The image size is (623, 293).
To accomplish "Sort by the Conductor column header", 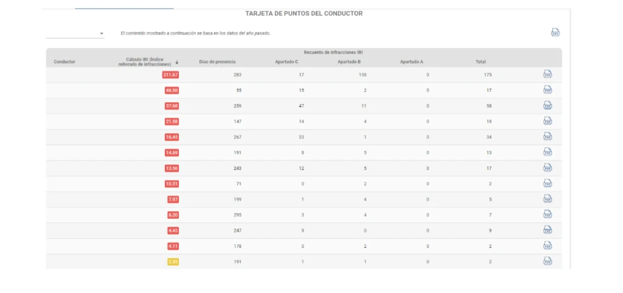I will click(x=64, y=62).
